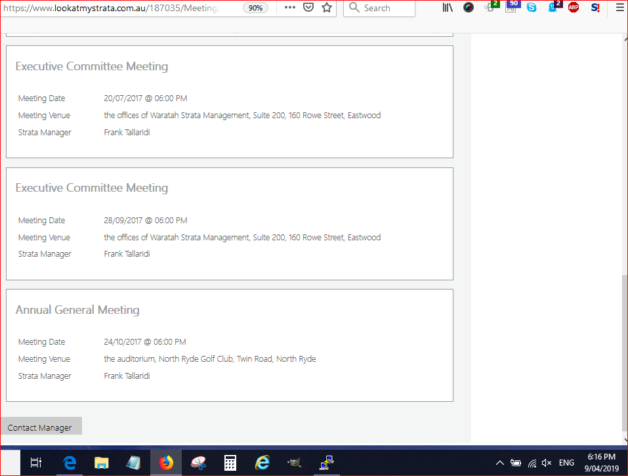
Task: Open the notepad app in the taskbar
Action: click(133, 463)
